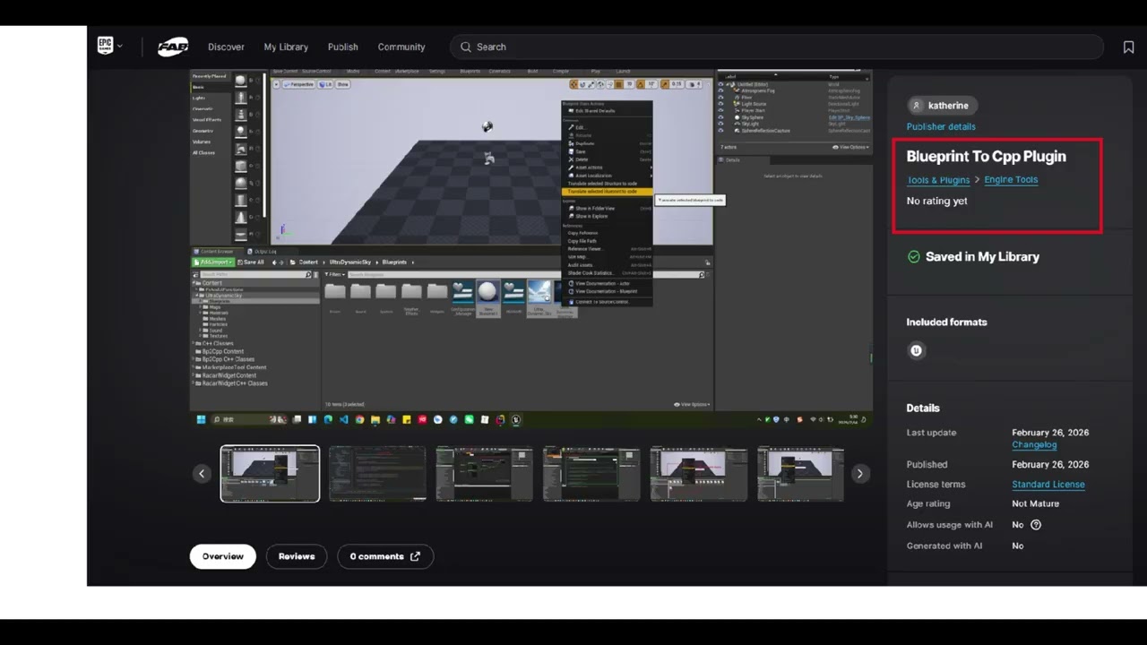Click the bookmark icon at top right
Screen dimensions: 1147x645
(x=1128, y=47)
